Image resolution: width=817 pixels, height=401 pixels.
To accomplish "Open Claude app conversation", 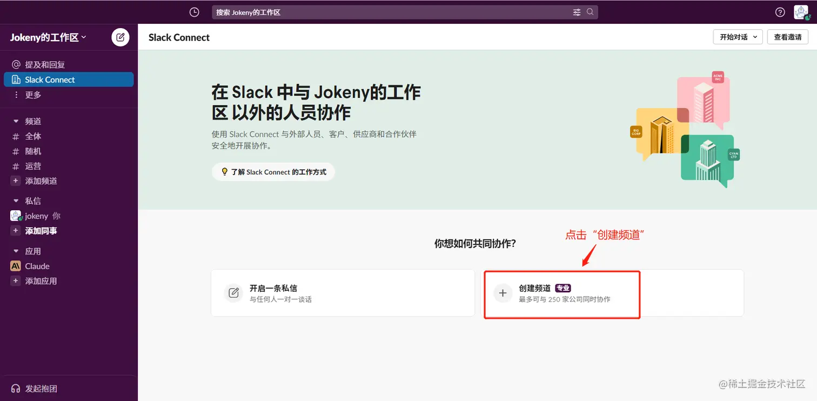I will point(69,266).
